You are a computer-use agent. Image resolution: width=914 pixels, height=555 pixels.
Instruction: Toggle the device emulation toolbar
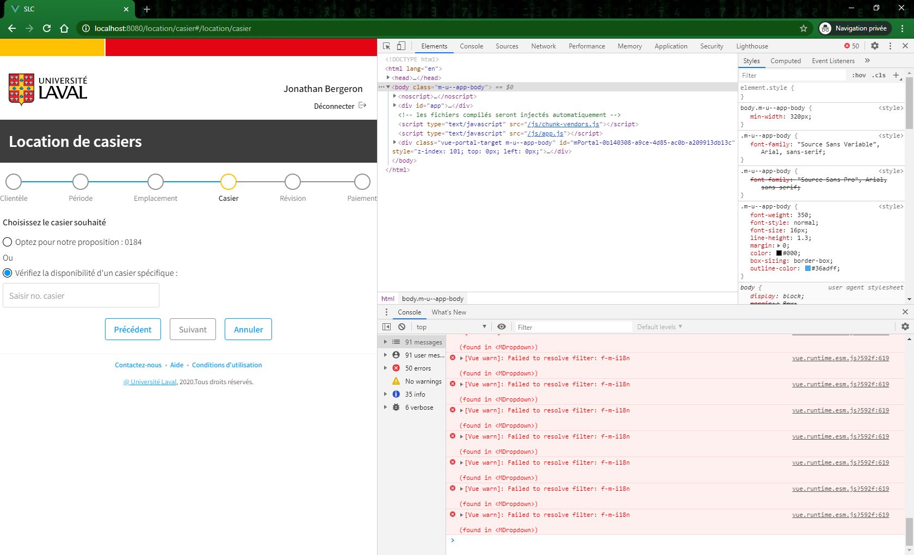(402, 46)
